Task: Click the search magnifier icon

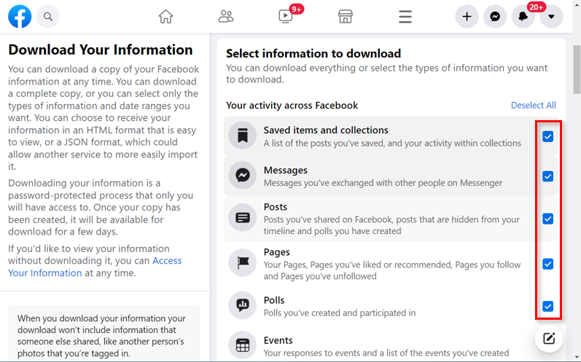Action: [48, 17]
